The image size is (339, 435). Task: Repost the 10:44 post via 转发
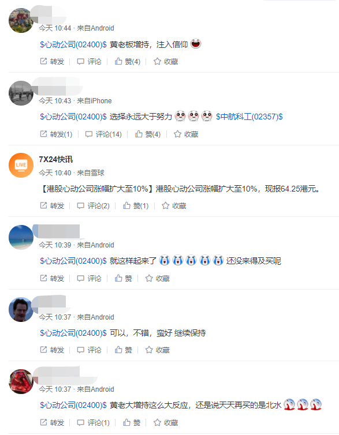[x=52, y=61]
